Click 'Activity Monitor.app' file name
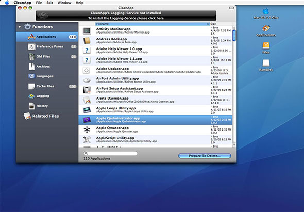Viewport: 304px width, 212px height. click(113, 29)
